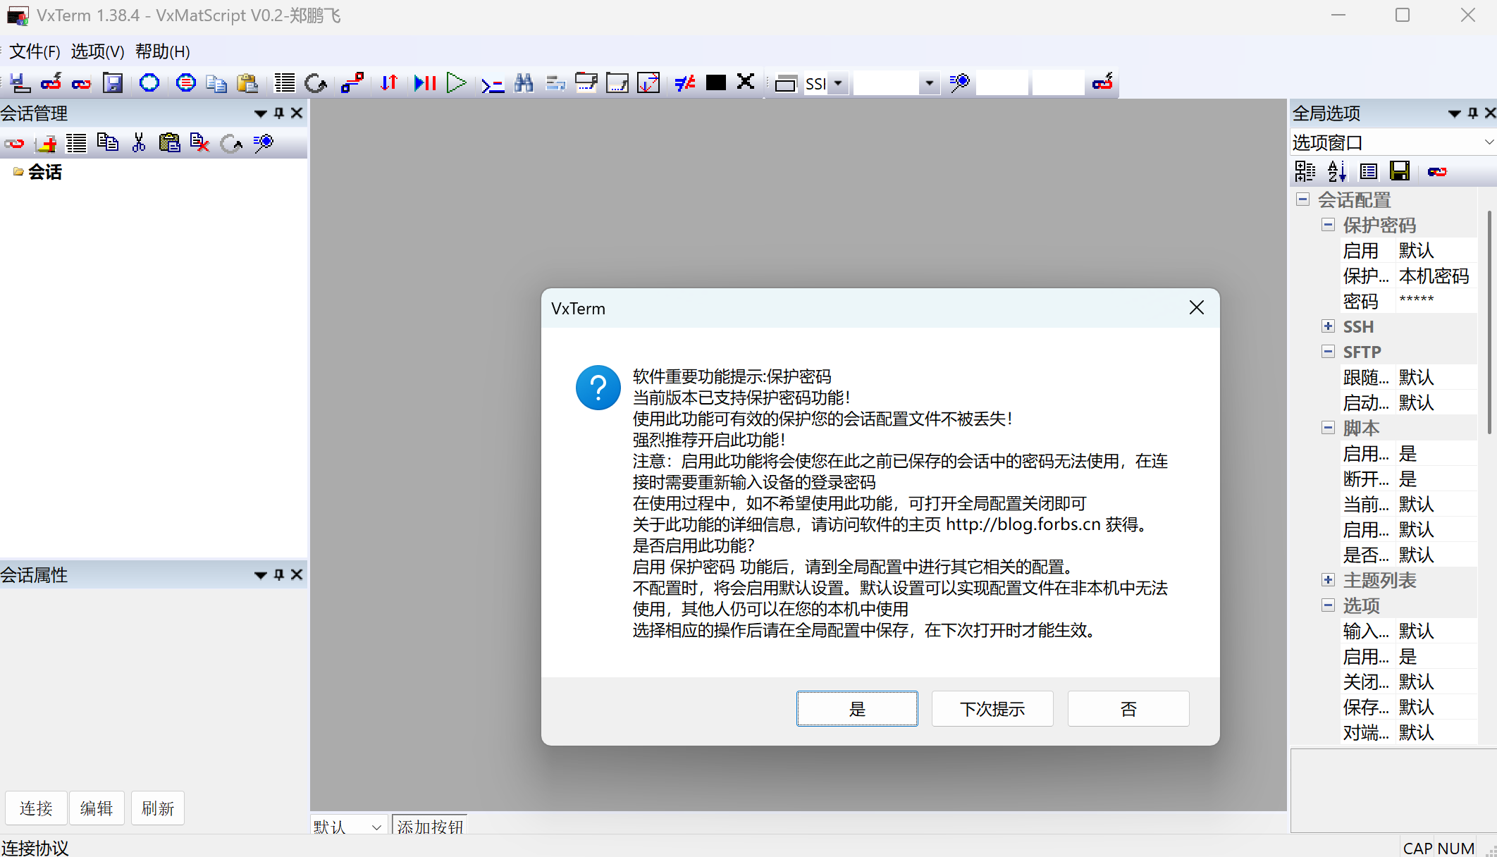The width and height of the screenshot is (1497, 857).
Task: Click the pin icon on 全局选项 panel
Action: point(1471,113)
